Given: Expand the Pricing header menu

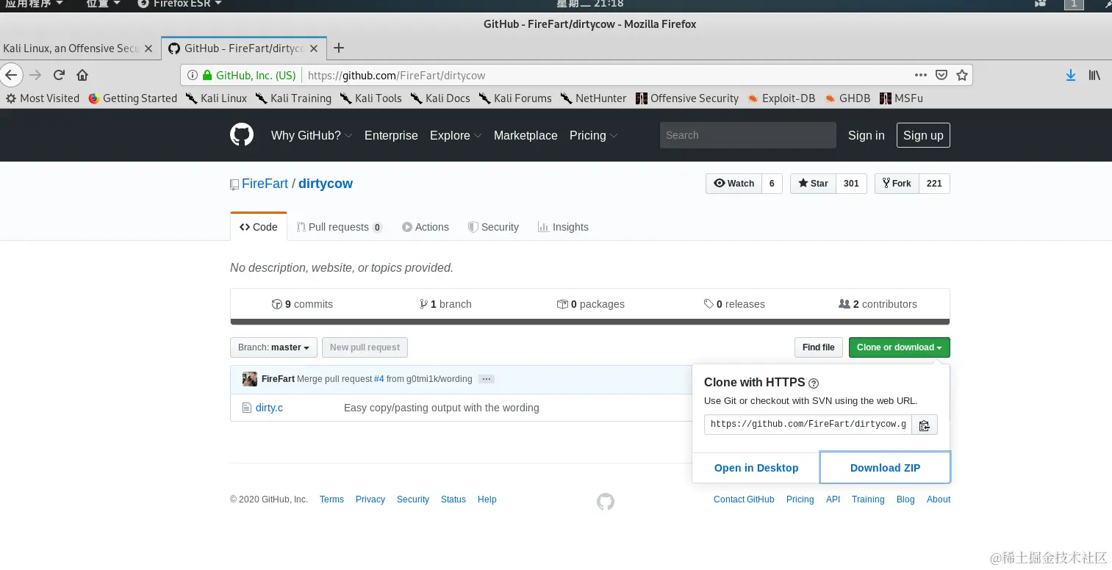Looking at the screenshot, I should pyautogui.click(x=593, y=135).
